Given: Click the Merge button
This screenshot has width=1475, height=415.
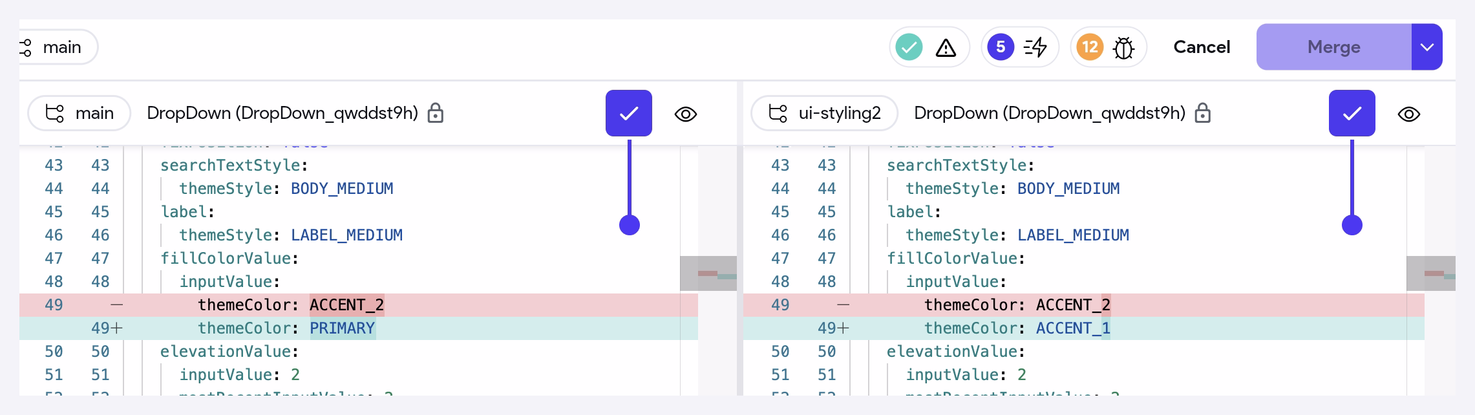Looking at the screenshot, I should 1334,47.
